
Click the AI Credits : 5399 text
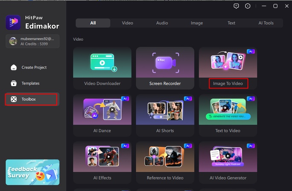click(34, 44)
